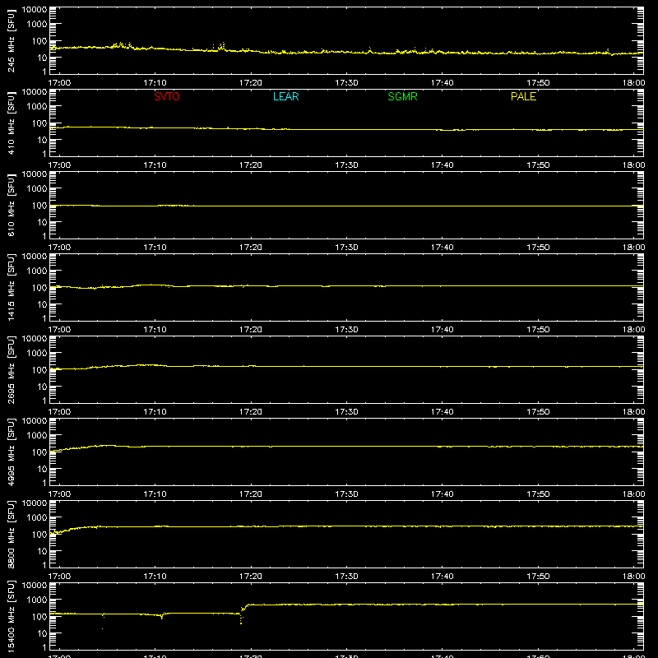Viewport: 658px width, 658px height.
Task: Click the yellow PALE station label
Action: click(x=523, y=96)
